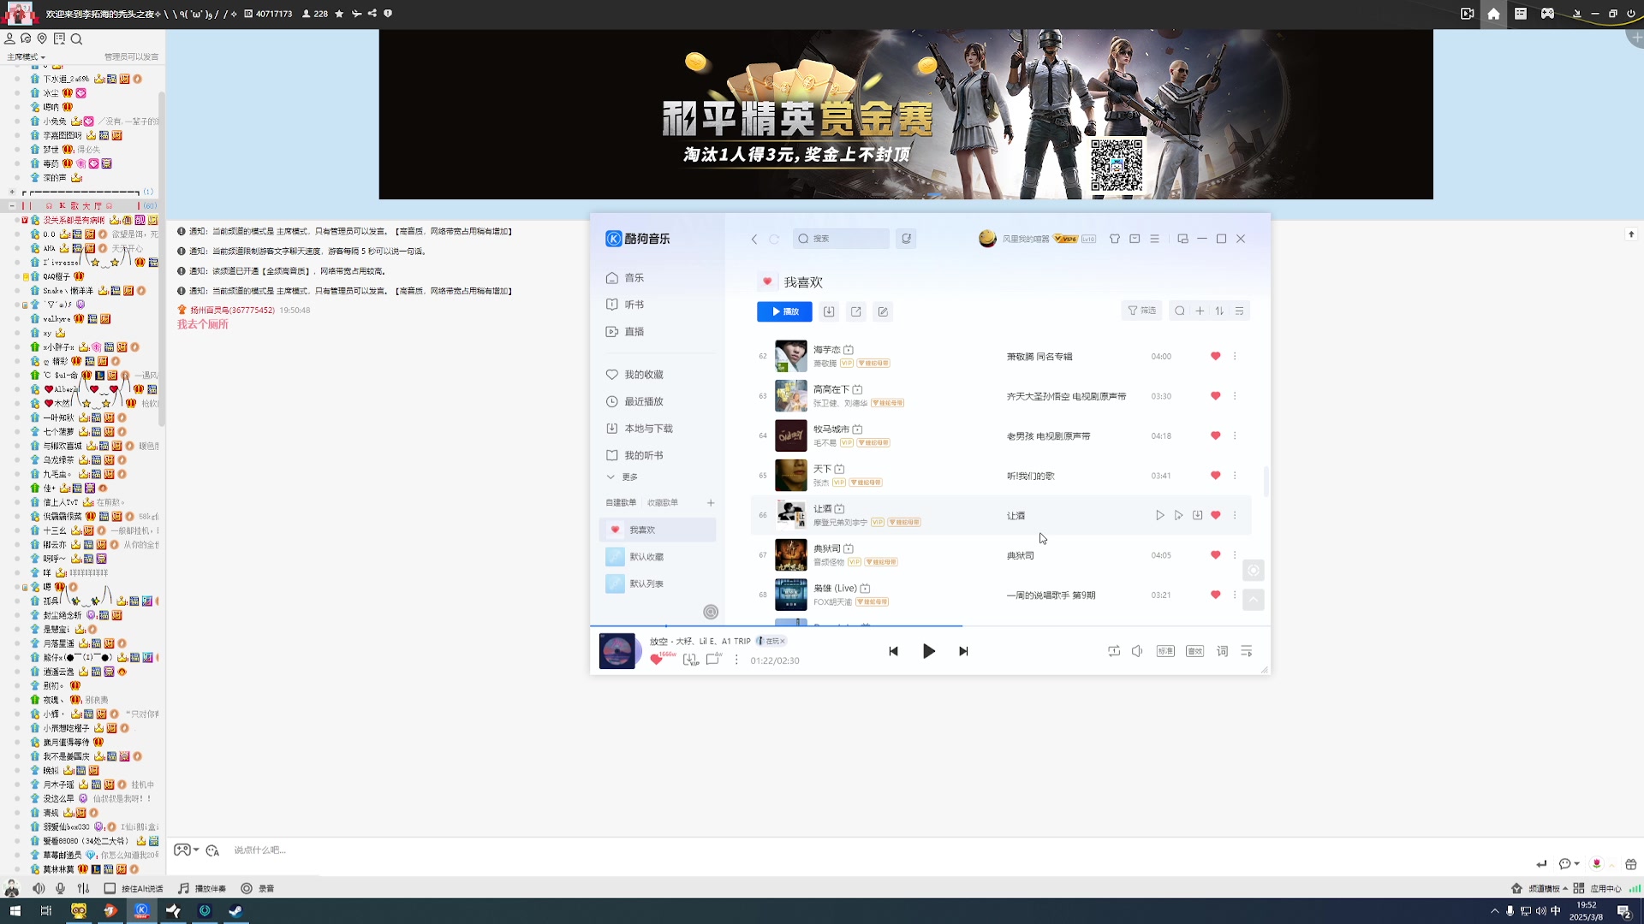The height and width of the screenshot is (924, 1644).
Task: Unlike 典狱司 by clicking its heart
Action: click(1215, 554)
